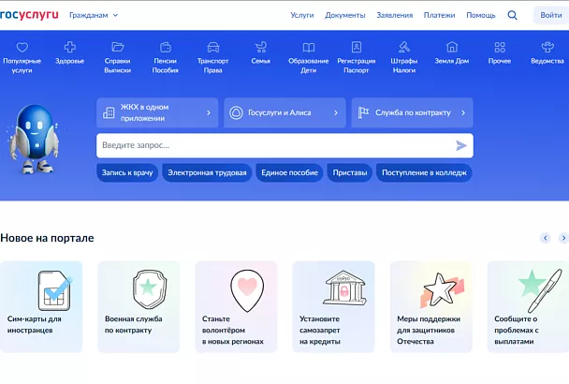
Task: Open the Сим-карты для иностранцев card
Action: pyautogui.click(x=41, y=306)
